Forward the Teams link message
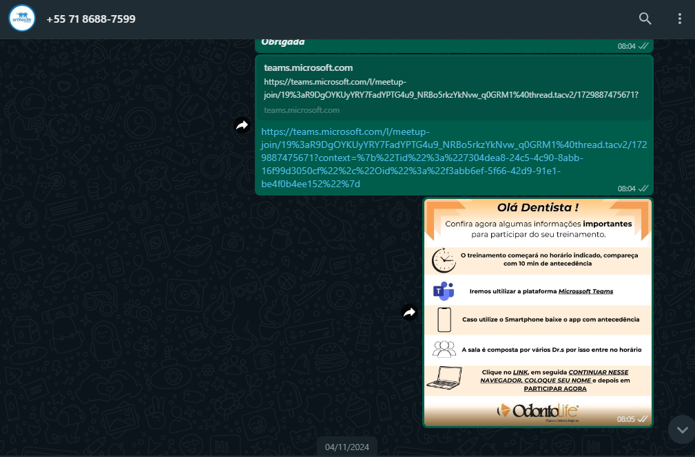This screenshot has height=457, width=695. pos(242,125)
